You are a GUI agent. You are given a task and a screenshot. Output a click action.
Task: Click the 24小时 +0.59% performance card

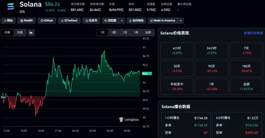point(212,51)
